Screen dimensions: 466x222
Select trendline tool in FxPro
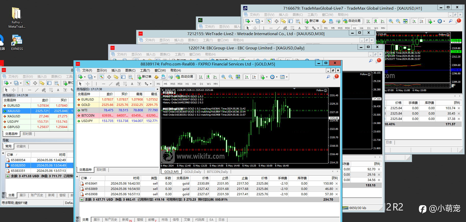(111, 84)
